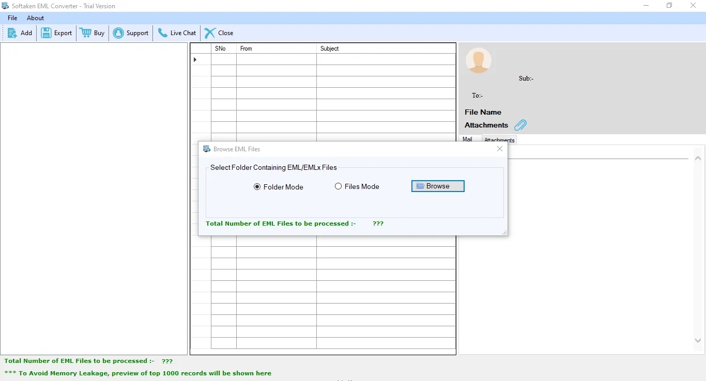The width and height of the screenshot is (706, 381).
Task: Enable Files Mode in the browse dialog
Action: point(339,186)
